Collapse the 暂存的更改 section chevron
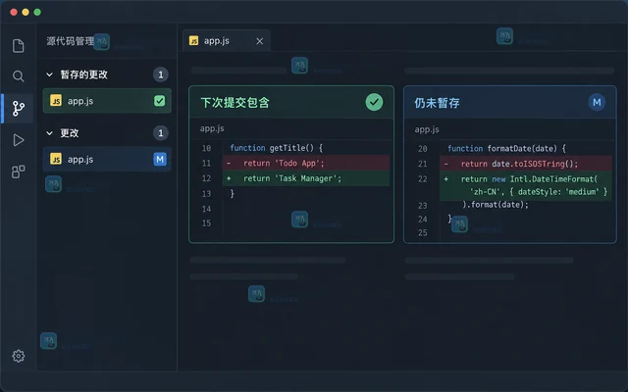Viewport: 628px width, 392px height. [49, 74]
